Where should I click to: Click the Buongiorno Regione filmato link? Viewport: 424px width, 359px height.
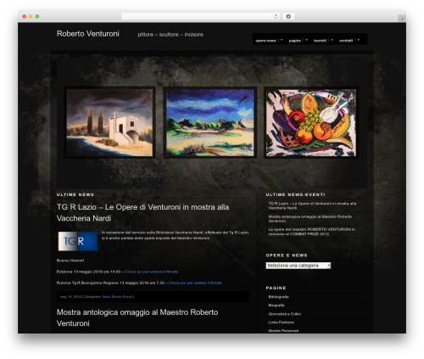195,283
